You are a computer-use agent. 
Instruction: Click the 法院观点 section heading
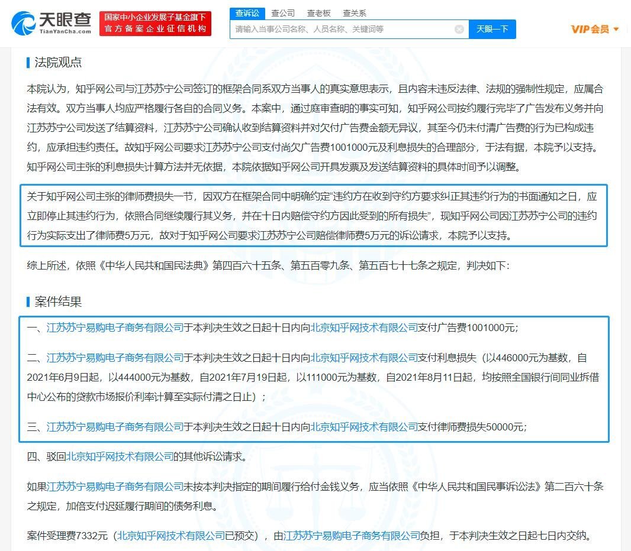(x=58, y=62)
